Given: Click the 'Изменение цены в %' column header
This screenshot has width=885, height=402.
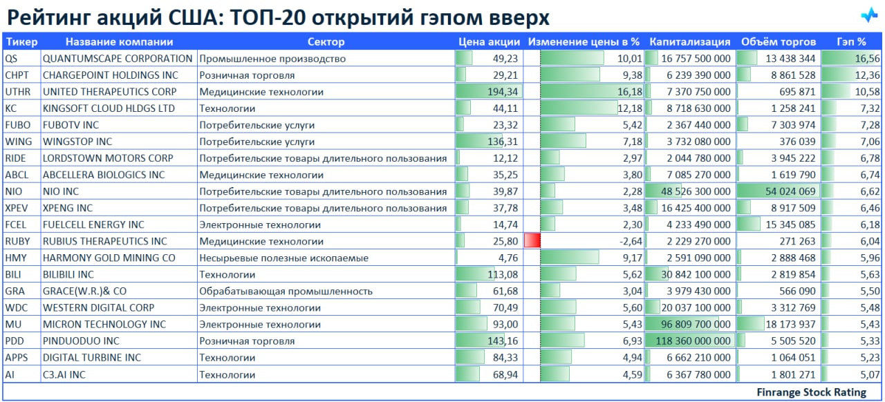Looking at the screenshot, I should pyautogui.click(x=584, y=41).
